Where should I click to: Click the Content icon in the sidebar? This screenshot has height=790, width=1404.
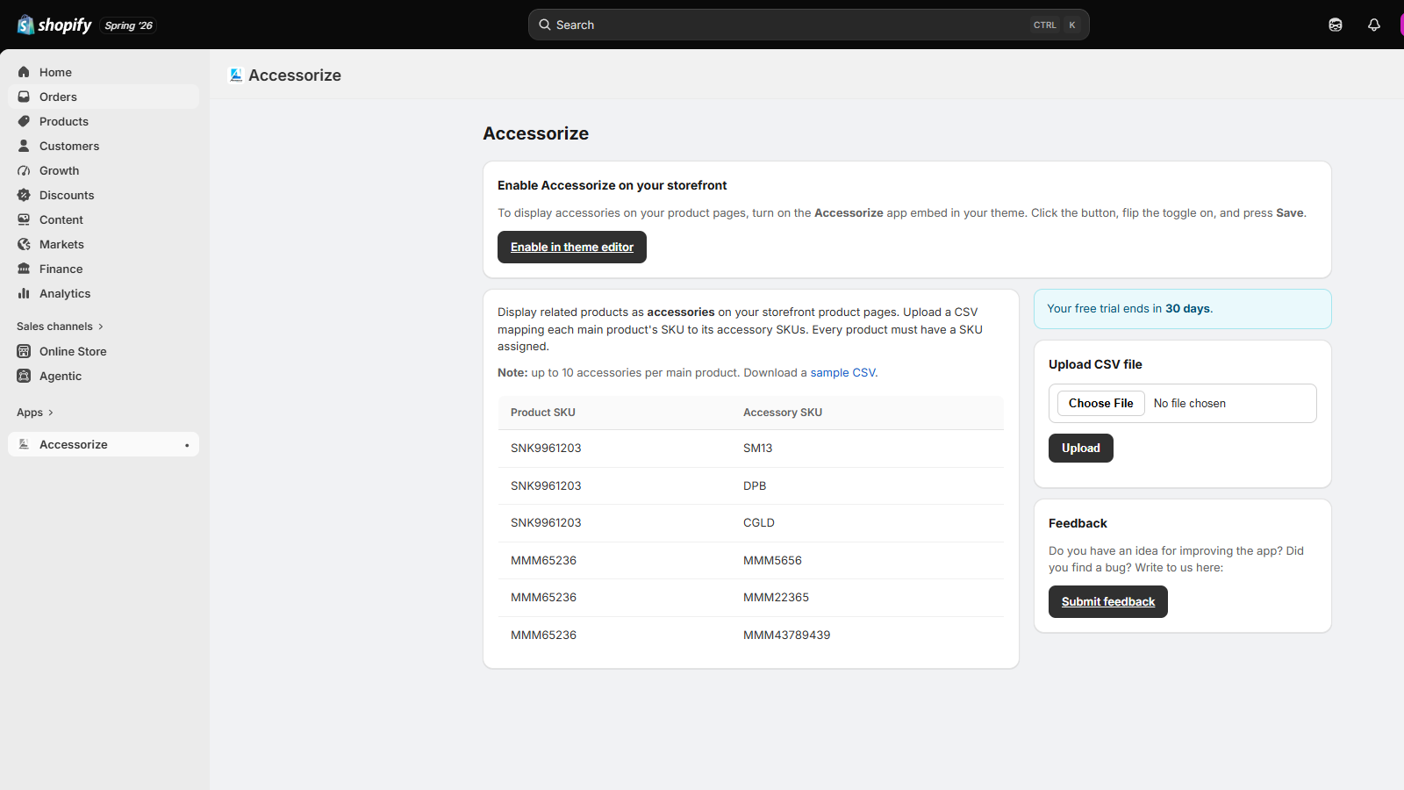point(24,219)
